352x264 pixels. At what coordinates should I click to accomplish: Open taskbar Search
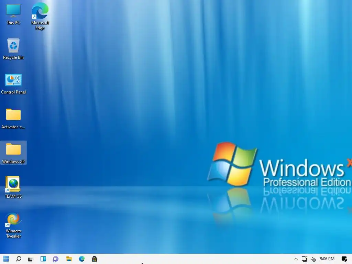pyautogui.click(x=19, y=259)
